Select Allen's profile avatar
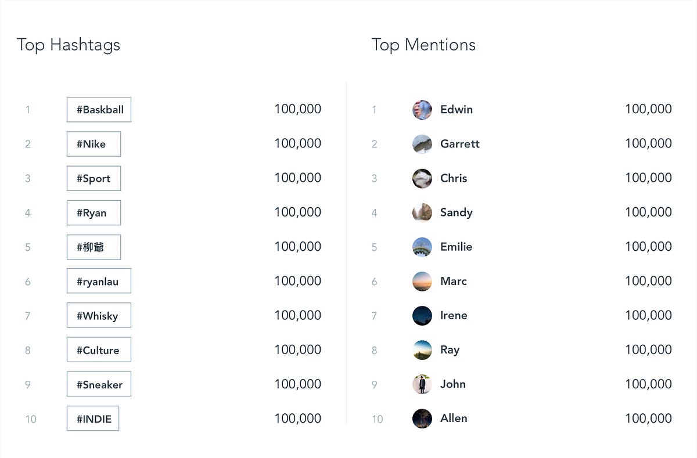The image size is (697, 458). coord(422,419)
